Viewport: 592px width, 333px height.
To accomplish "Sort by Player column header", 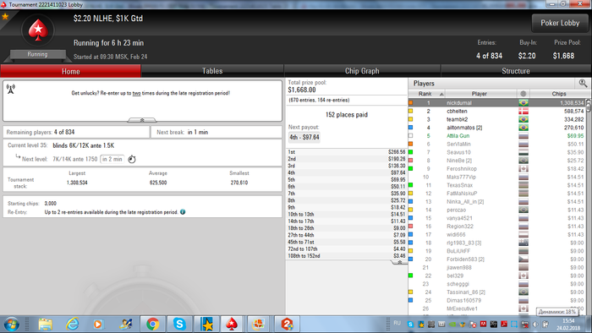I will pos(480,94).
